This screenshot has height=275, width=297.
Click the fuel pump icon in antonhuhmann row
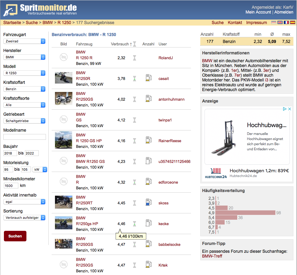point(149,99)
